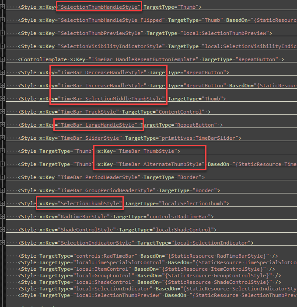
Task: Expand the TimeBar_LargeHandleStyle block
Action: [2, 125]
